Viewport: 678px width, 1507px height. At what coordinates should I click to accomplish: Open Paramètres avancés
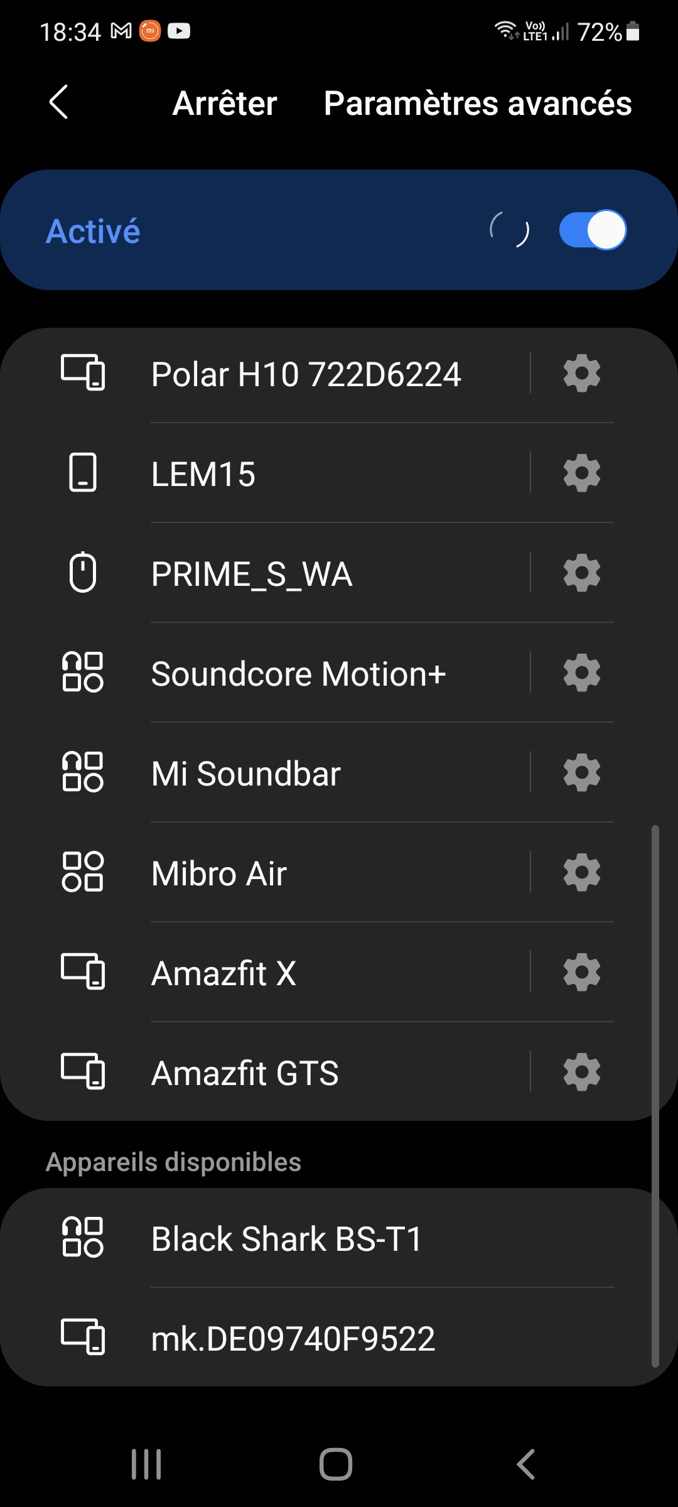tap(478, 104)
